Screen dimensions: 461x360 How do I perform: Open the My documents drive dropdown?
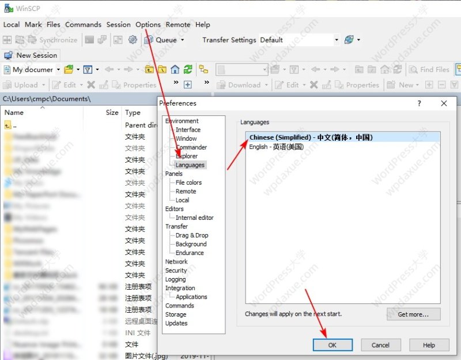58,69
